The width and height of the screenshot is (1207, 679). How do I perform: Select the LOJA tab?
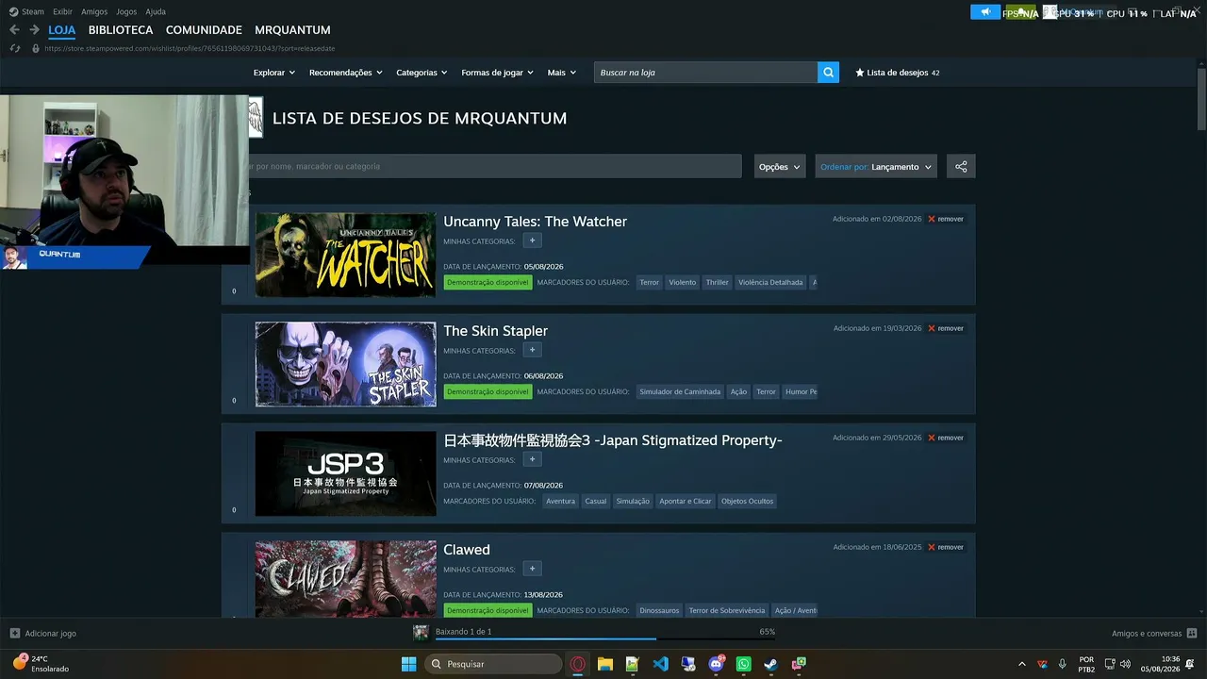[x=62, y=30]
